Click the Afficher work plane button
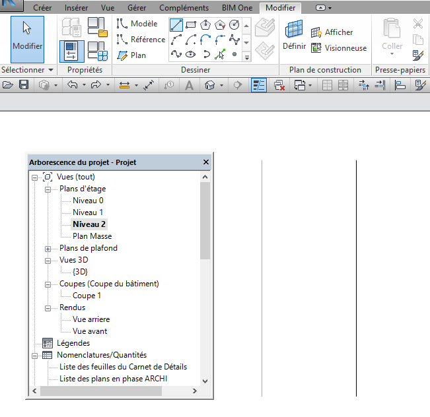This screenshot has width=430, height=417. coord(332,32)
